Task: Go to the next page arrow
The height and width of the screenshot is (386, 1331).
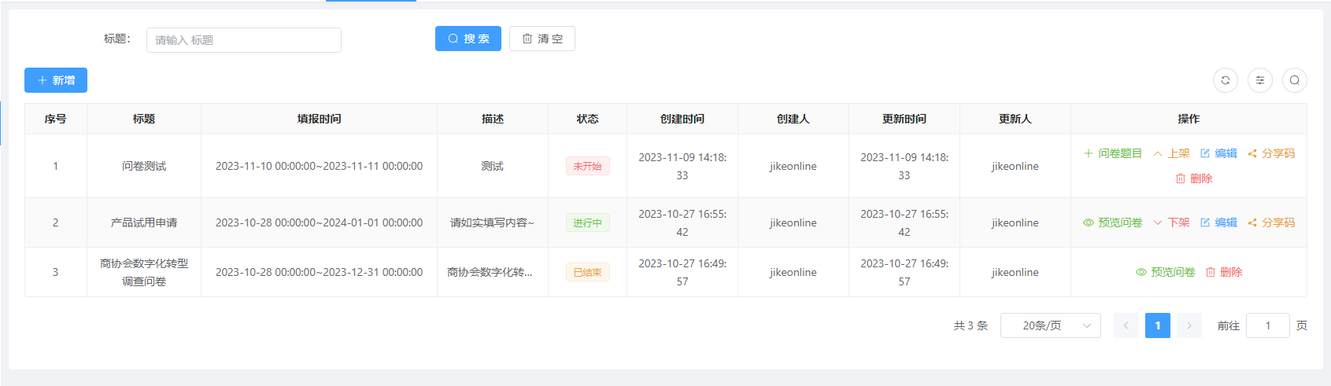Action: click(1189, 325)
